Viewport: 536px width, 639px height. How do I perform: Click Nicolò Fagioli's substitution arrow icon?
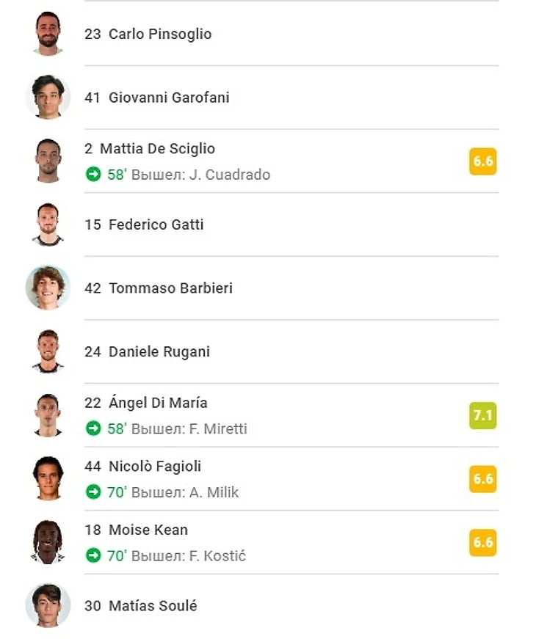tap(93, 492)
